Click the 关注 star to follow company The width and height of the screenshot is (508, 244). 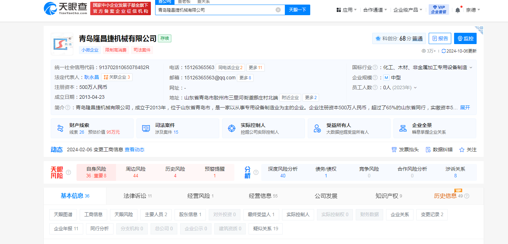pos(462,150)
